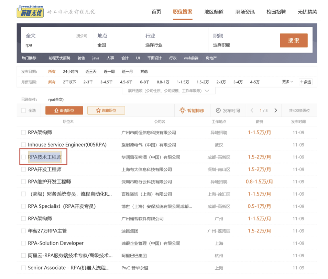Open the 职能 function selector
The height and width of the screenshot is (279, 328).
243,40
